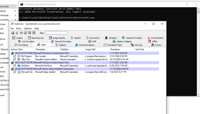This screenshot has height=114, width=200.
Task: Select the Active Setup\Installed Components key row
Action: click(85, 69)
